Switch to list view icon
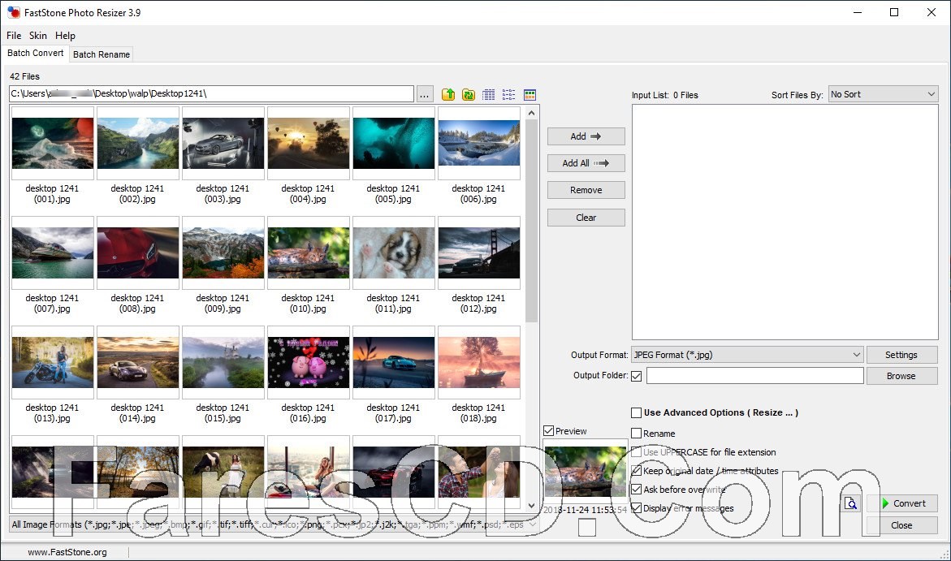This screenshot has width=951, height=561. 509,95
